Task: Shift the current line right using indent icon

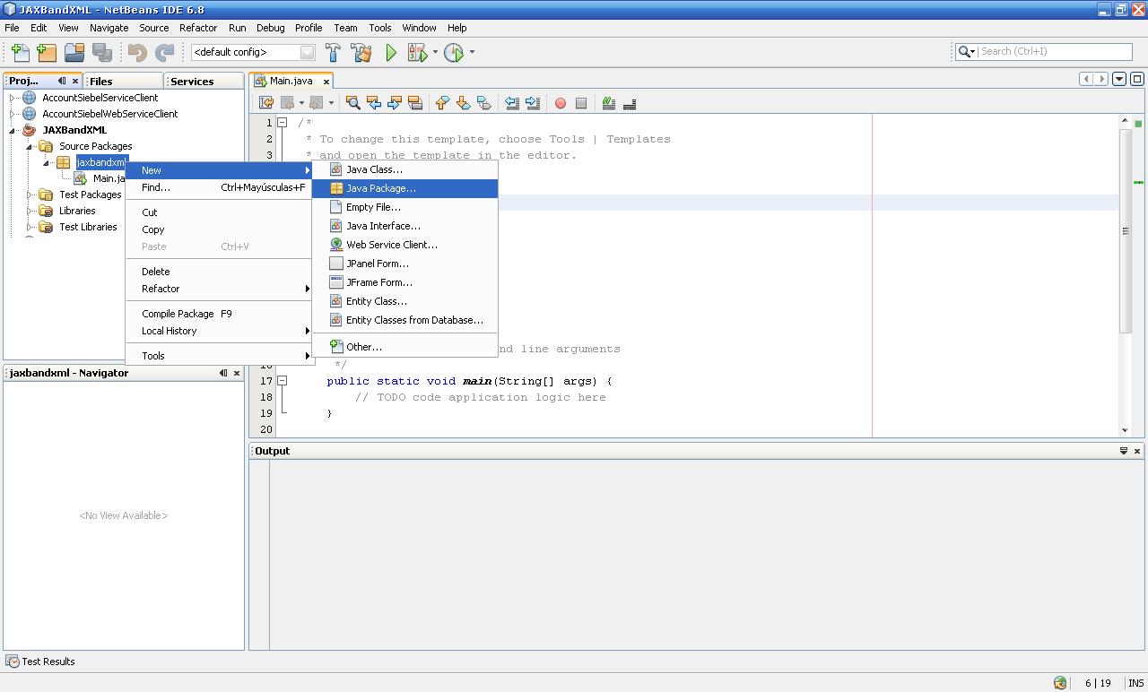Action: (533, 102)
